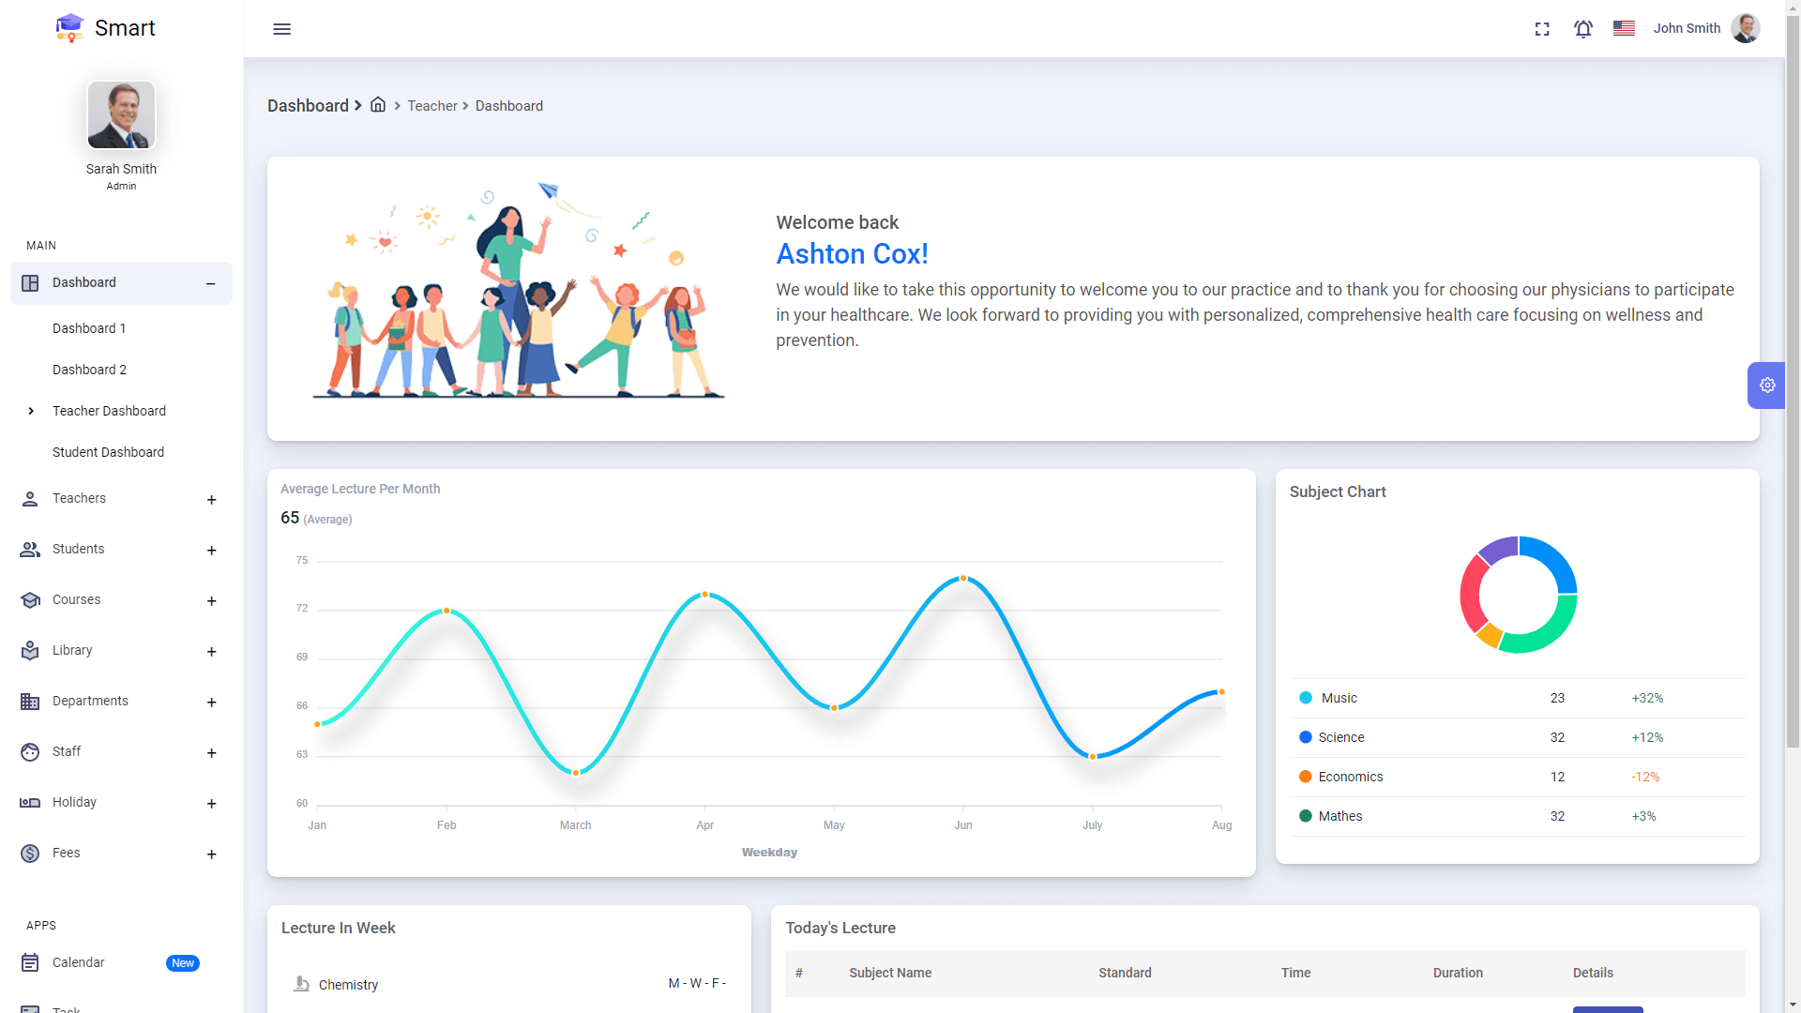Switch to the Teacher Dashboard menu item
This screenshot has height=1013, width=1801.
click(109, 411)
